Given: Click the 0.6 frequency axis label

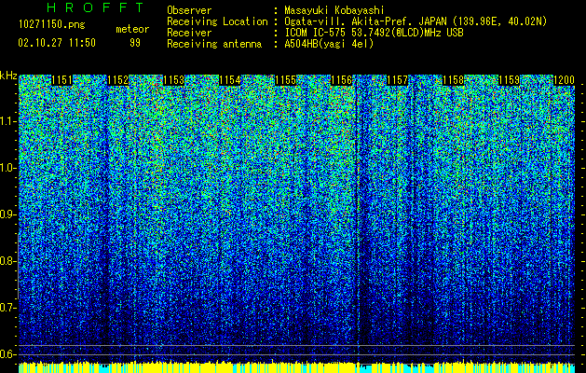Looking at the screenshot, I should [x=8, y=354].
